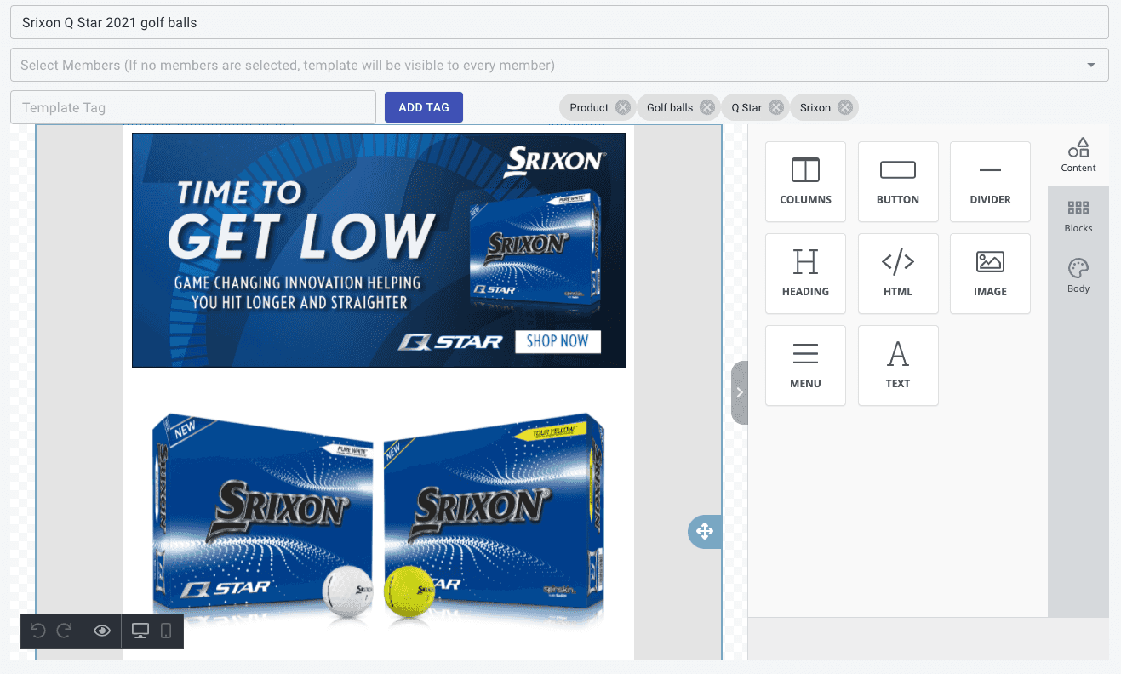The width and height of the screenshot is (1121, 674).
Task: Toggle the preview eye icon
Action: pyautogui.click(x=102, y=631)
